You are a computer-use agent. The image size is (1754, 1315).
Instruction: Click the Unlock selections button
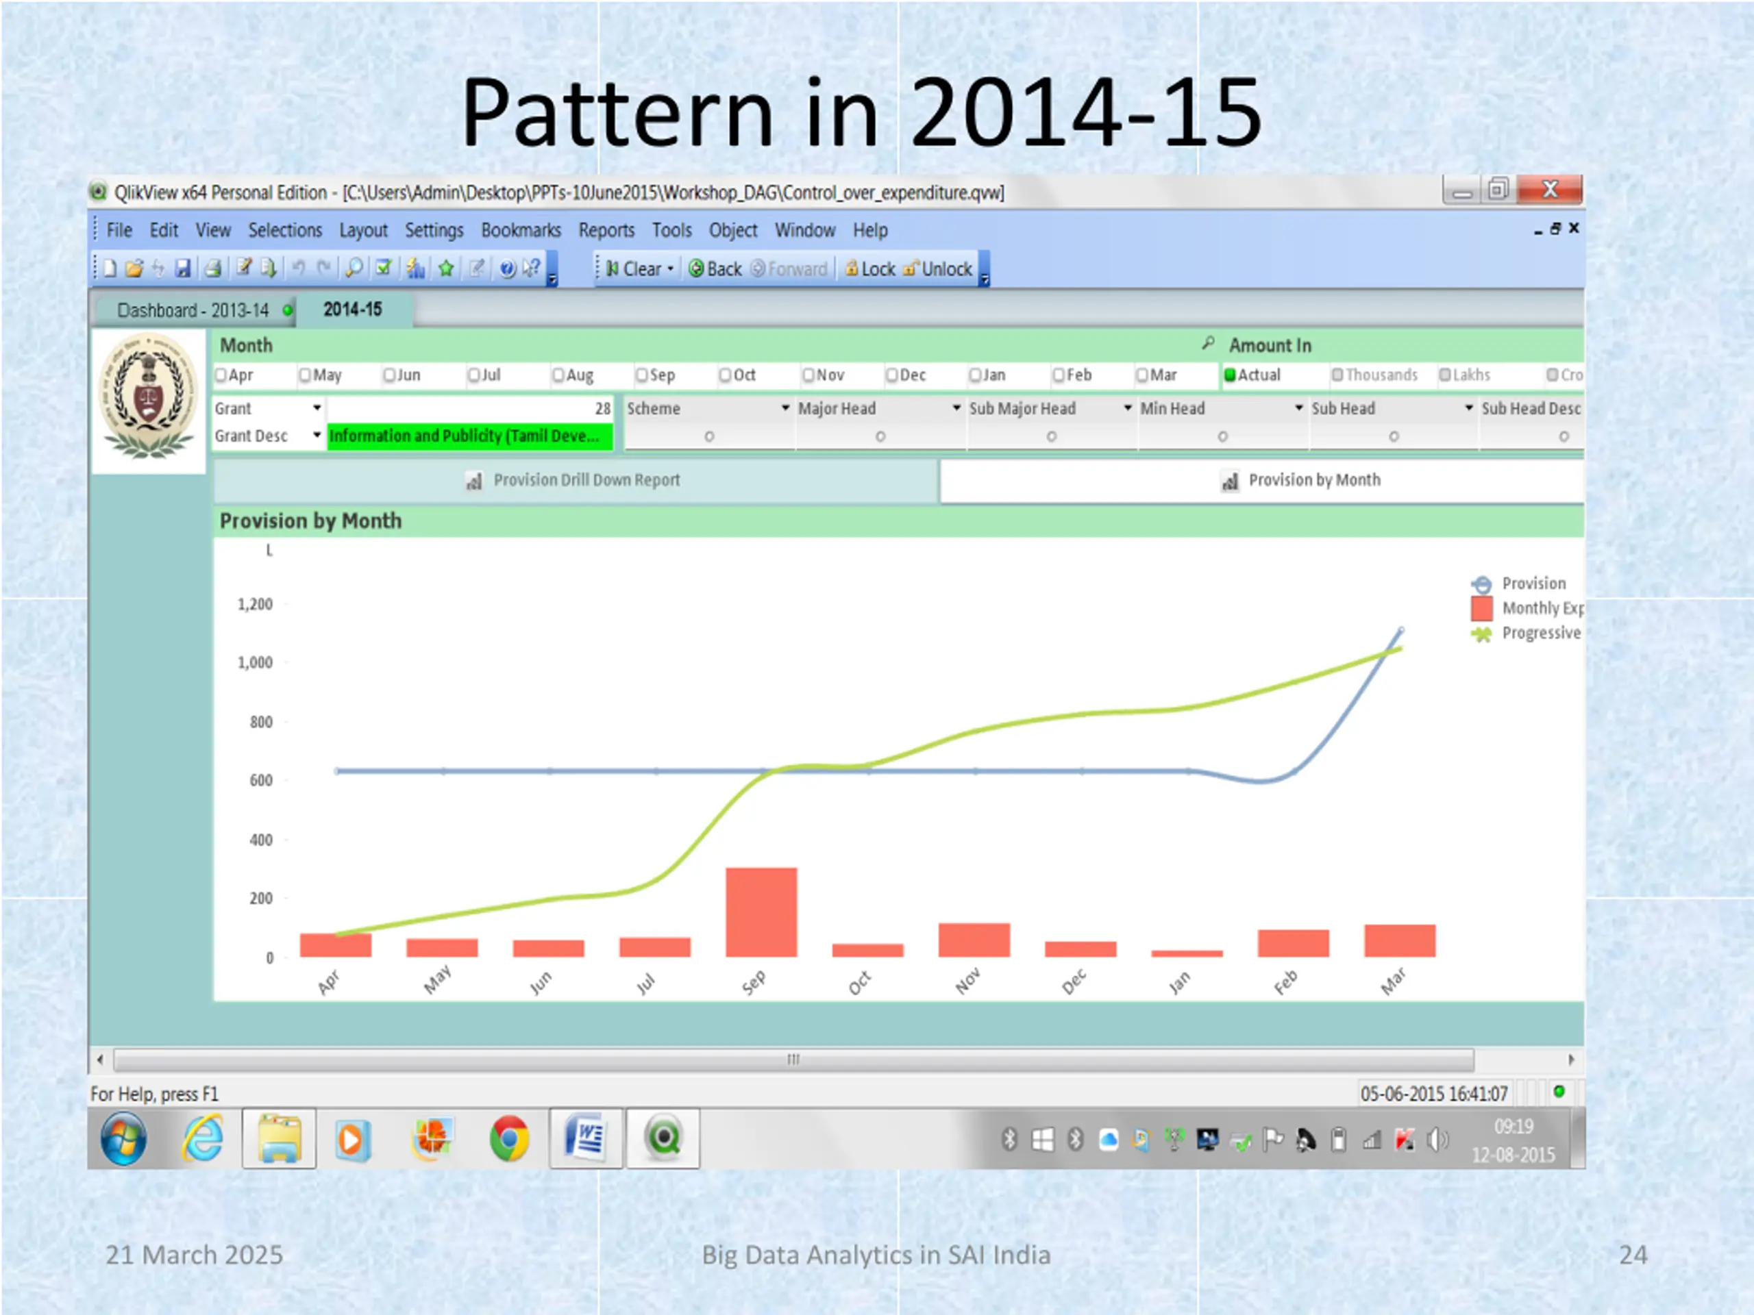[938, 268]
